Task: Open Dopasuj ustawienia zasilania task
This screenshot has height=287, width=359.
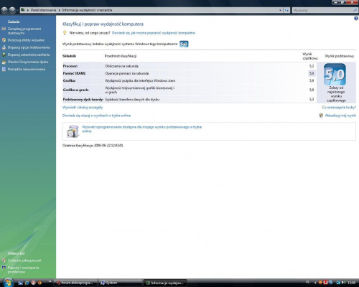Action: point(29,55)
